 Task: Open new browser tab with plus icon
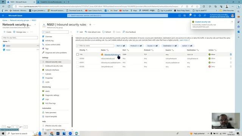(x=68, y=2)
